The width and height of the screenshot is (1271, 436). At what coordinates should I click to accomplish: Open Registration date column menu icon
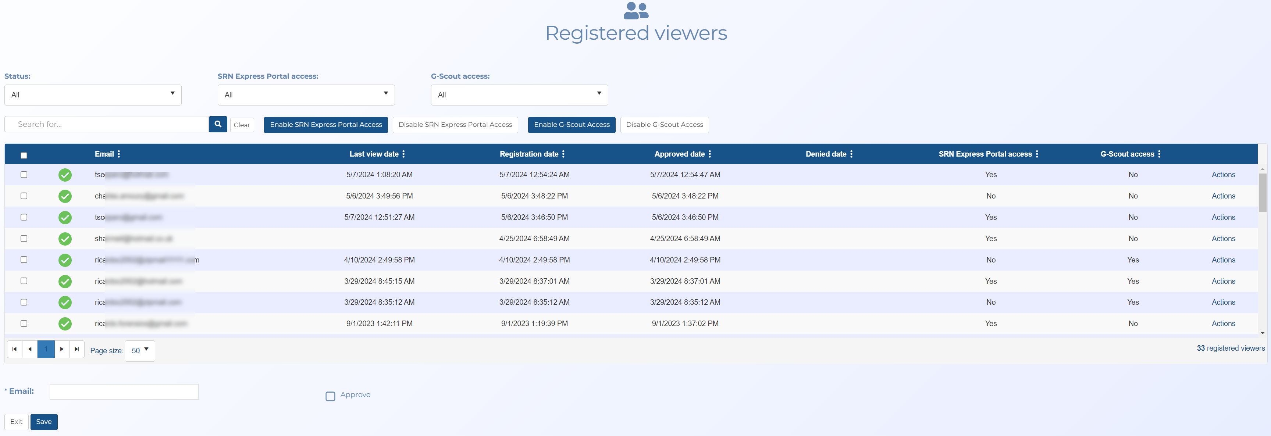(563, 154)
